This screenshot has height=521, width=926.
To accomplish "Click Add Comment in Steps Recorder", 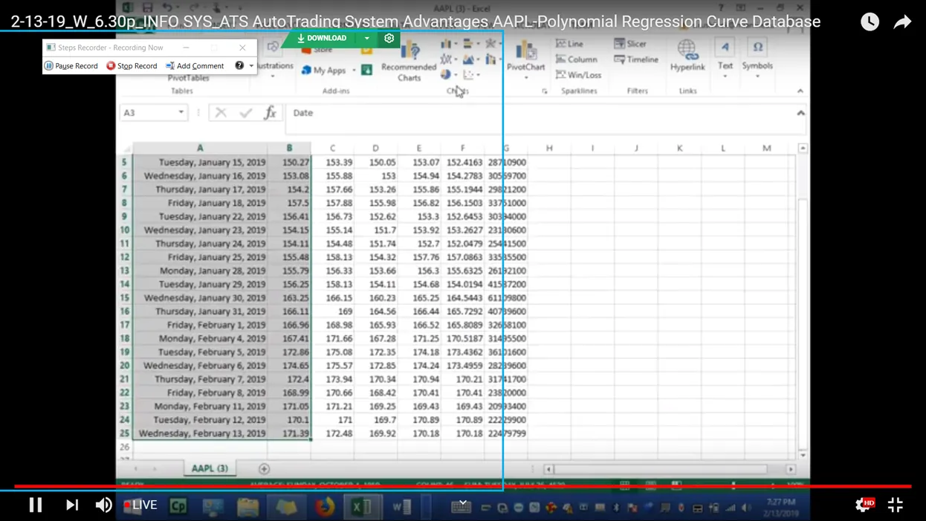I will [x=195, y=65].
